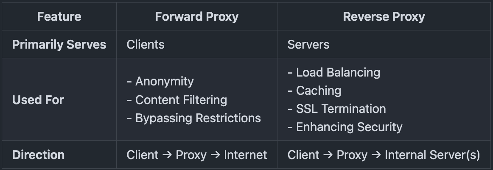Select the Used For row label
The height and width of the screenshot is (170, 493).
click(x=38, y=100)
